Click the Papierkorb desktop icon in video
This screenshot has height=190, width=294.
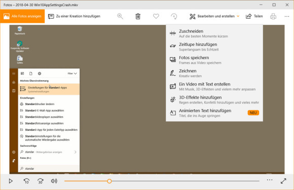point(20,30)
